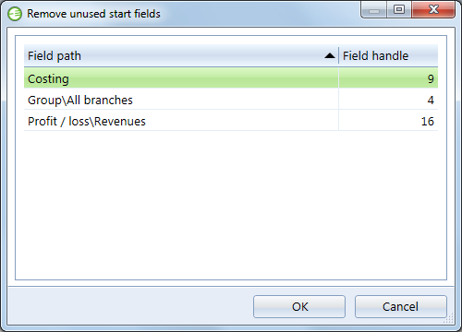Viewport: 462px width, 332px height.
Task: Sort by the Field path column header
Action: click(x=181, y=55)
